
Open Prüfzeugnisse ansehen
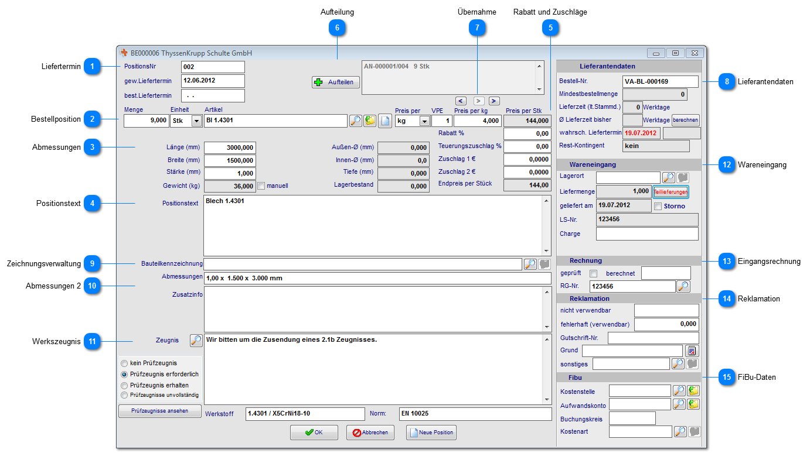(160, 411)
